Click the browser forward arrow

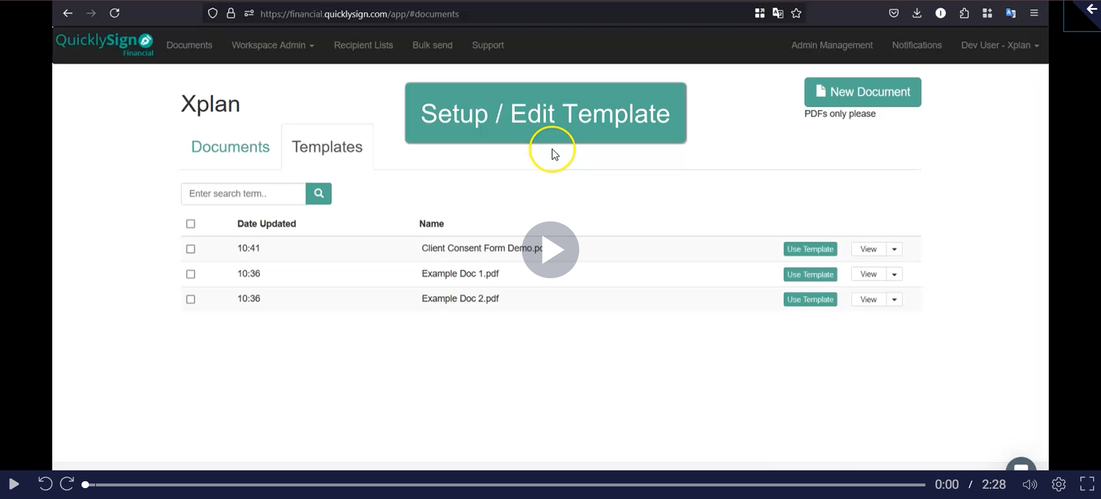[91, 13]
